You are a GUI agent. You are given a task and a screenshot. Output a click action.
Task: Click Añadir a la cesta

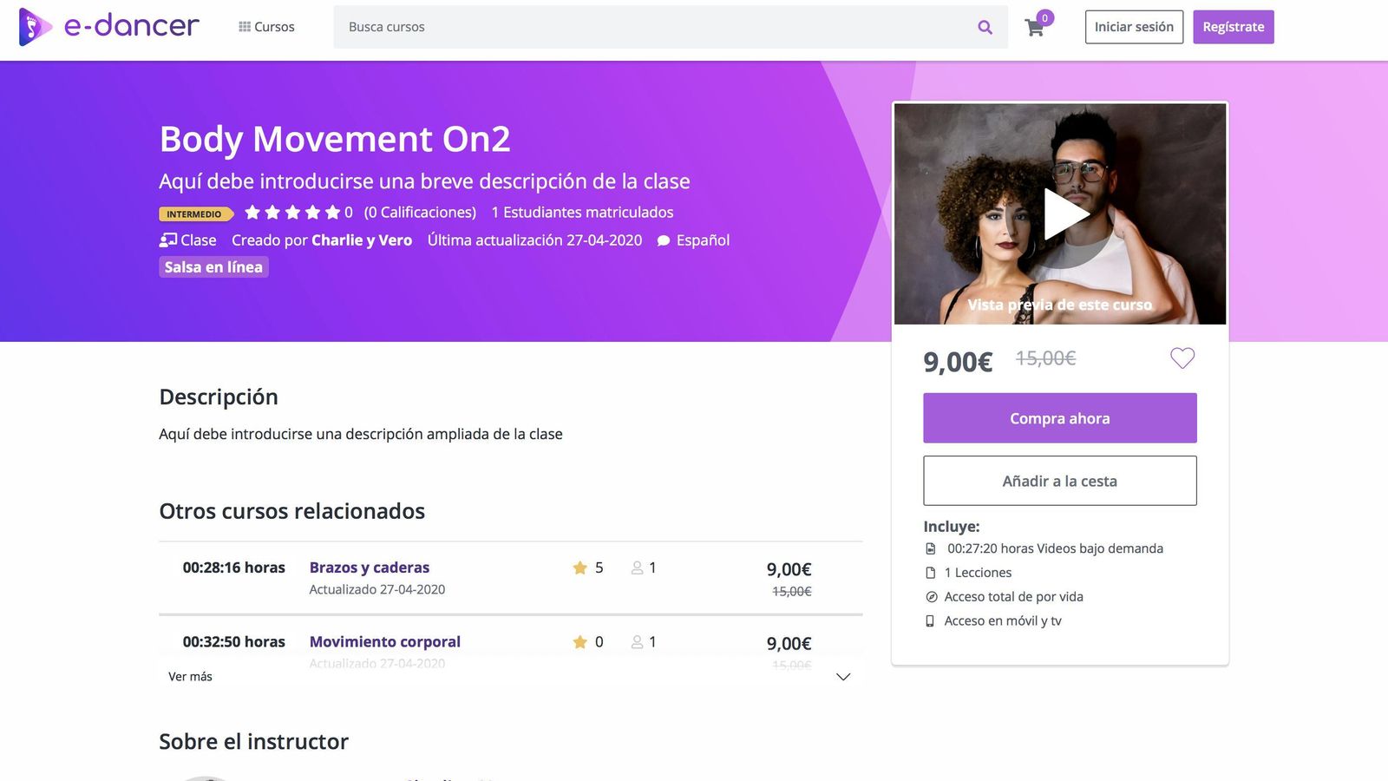[x=1059, y=480]
